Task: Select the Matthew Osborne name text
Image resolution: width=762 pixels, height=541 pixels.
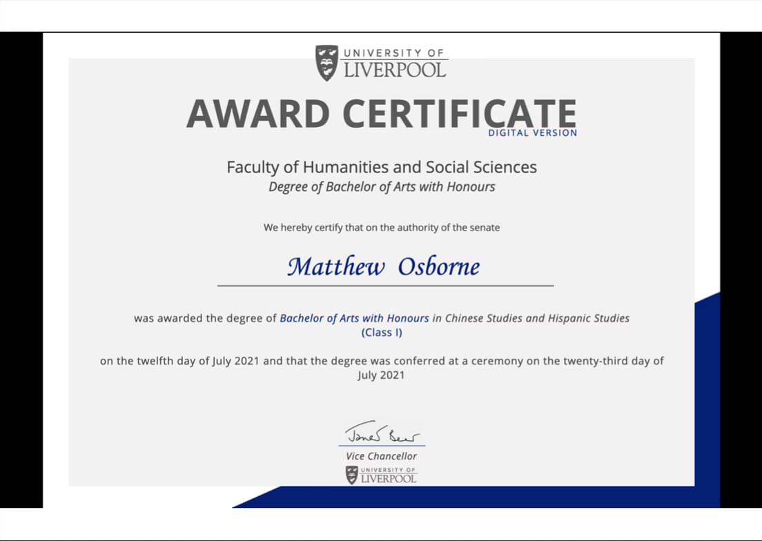Action: pos(384,266)
